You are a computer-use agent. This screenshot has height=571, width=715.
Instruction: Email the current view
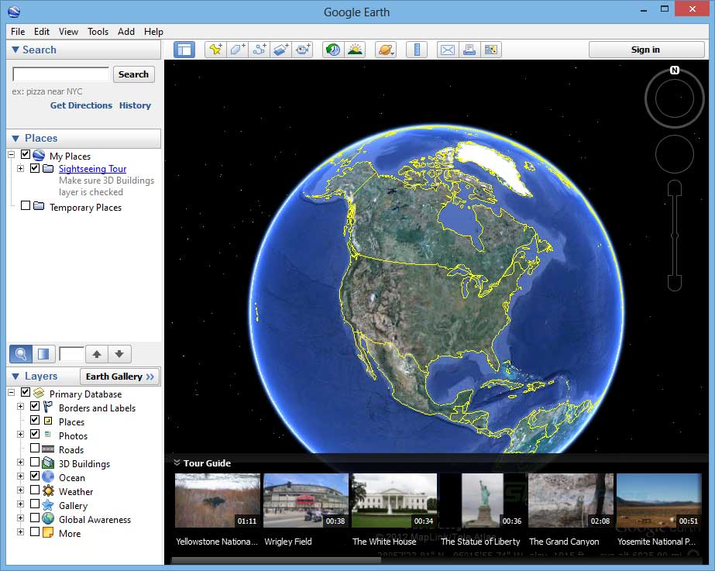tap(447, 49)
